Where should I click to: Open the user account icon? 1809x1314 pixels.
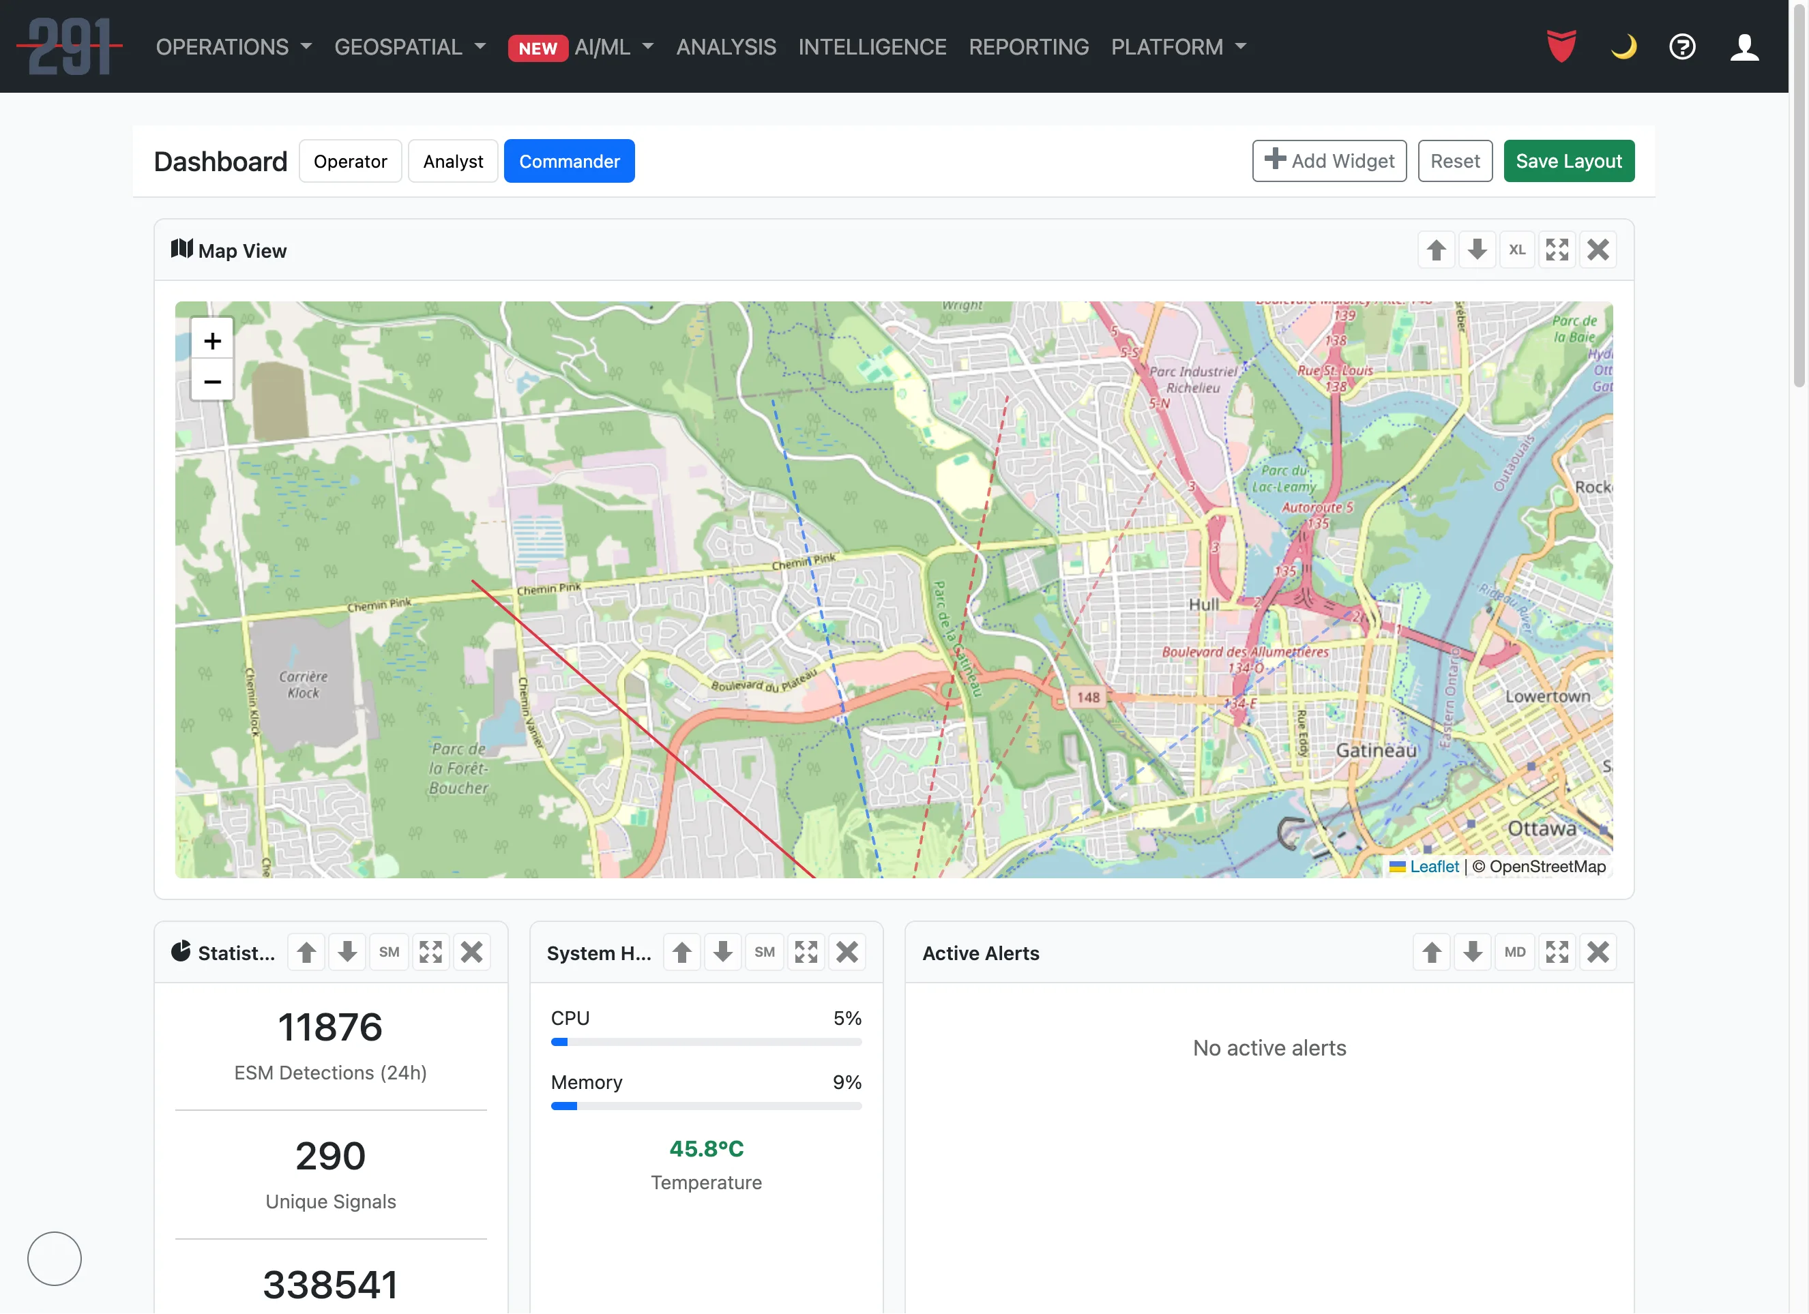[1744, 46]
